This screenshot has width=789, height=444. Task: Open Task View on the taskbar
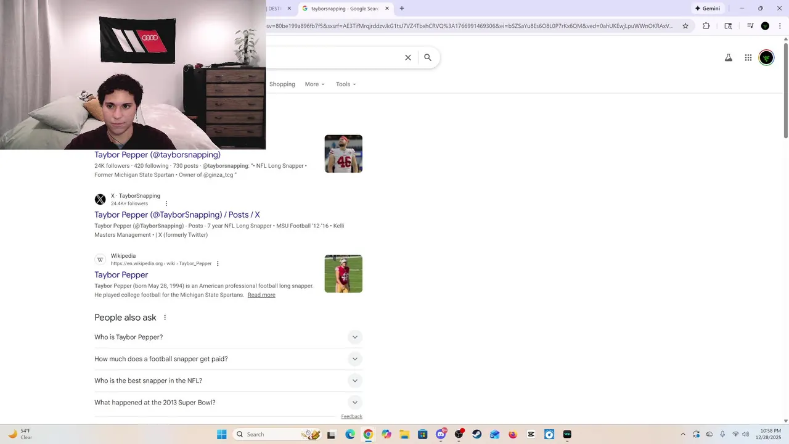[x=331, y=434]
